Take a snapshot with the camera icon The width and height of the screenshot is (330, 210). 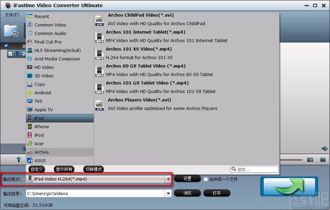310,159
